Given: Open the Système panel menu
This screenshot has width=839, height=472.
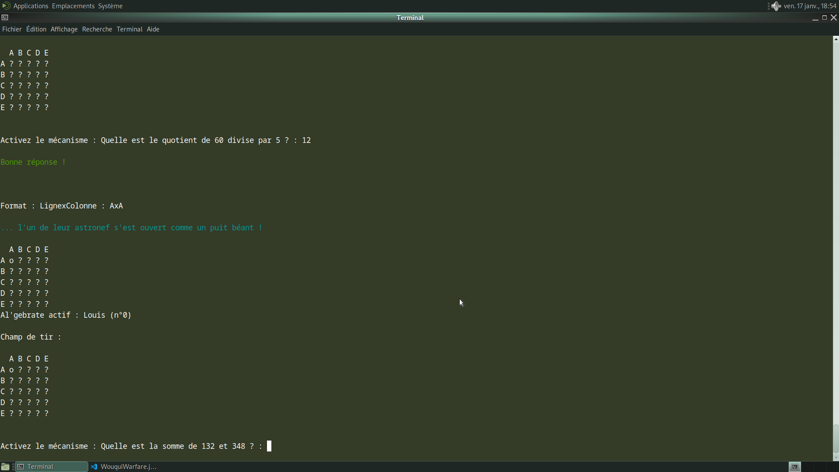Looking at the screenshot, I should point(110,6).
